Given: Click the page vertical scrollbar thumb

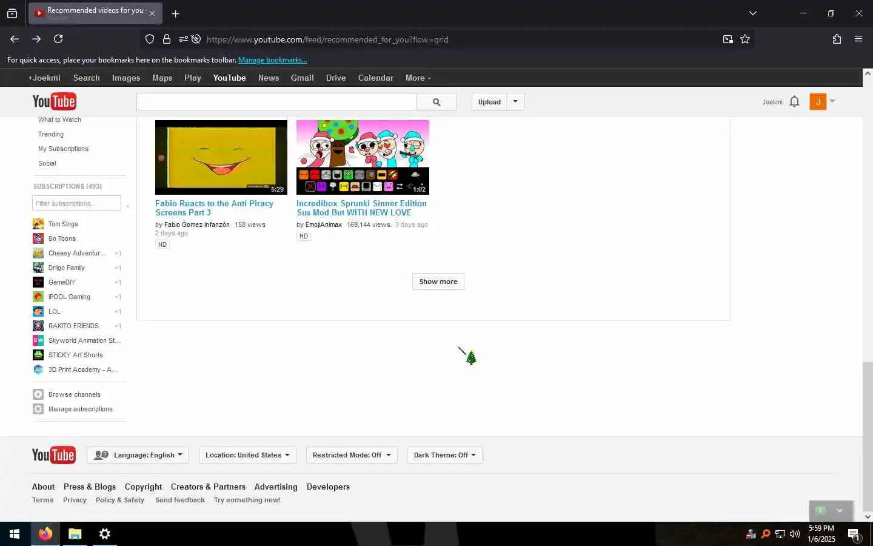Looking at the screenshot, I should point(868,436).
